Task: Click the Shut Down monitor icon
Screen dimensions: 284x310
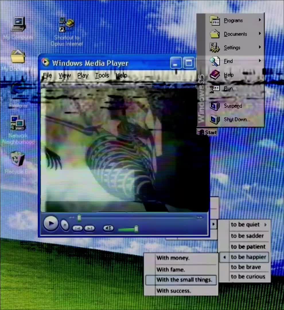Action: pos(215,119)
